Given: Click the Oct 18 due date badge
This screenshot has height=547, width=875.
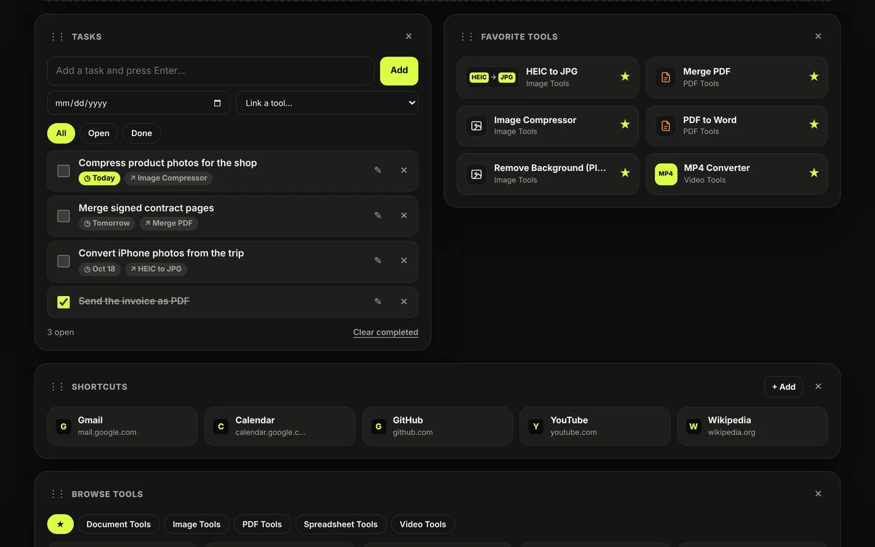Looking at the screenshot, I should (x=100, y=269).
